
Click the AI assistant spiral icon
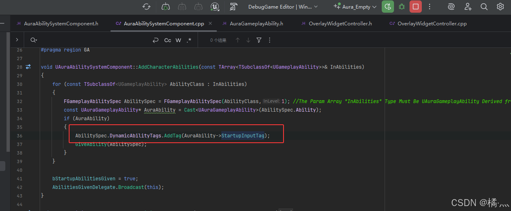[451, 7]
